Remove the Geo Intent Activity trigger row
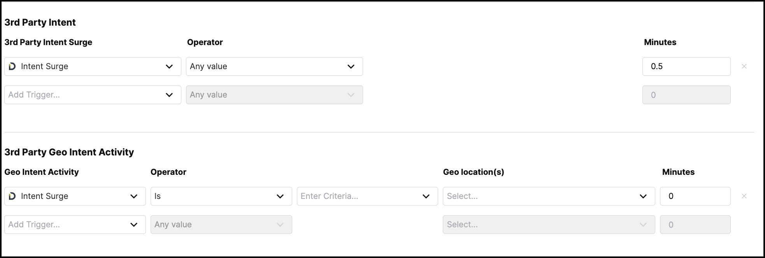 [x=744, y=196]
